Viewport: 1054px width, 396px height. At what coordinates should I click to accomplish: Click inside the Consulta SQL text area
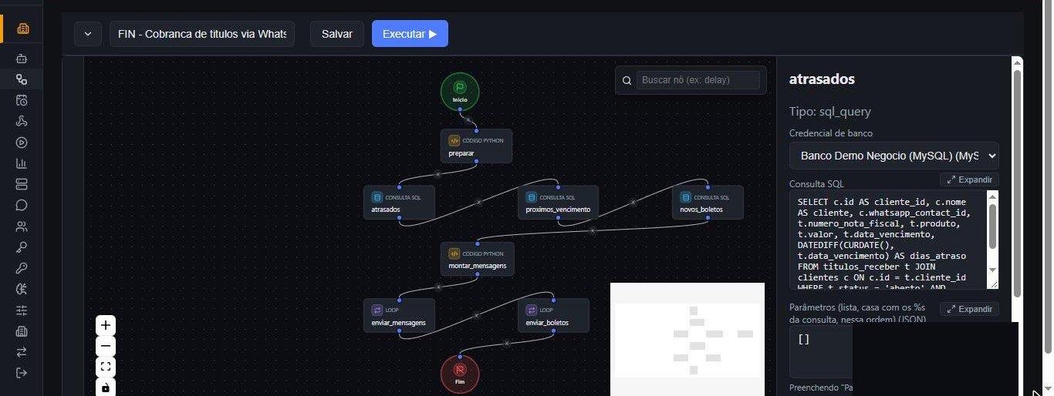click(887, 241)
